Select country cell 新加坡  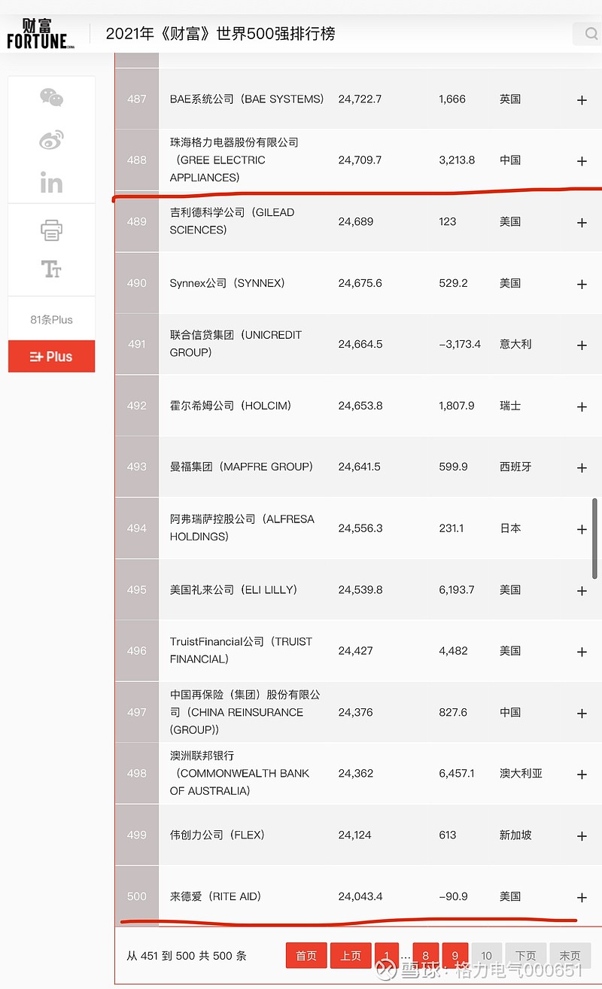pos(515,835)
